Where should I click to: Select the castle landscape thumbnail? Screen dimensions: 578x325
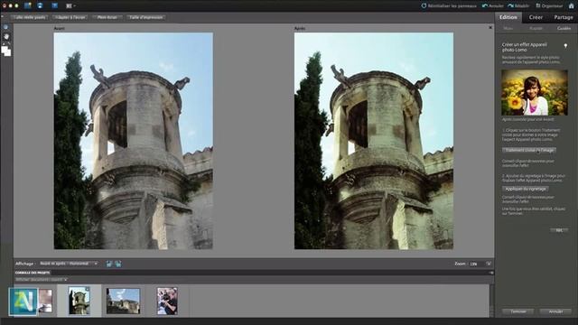click(x=123, y=301)
